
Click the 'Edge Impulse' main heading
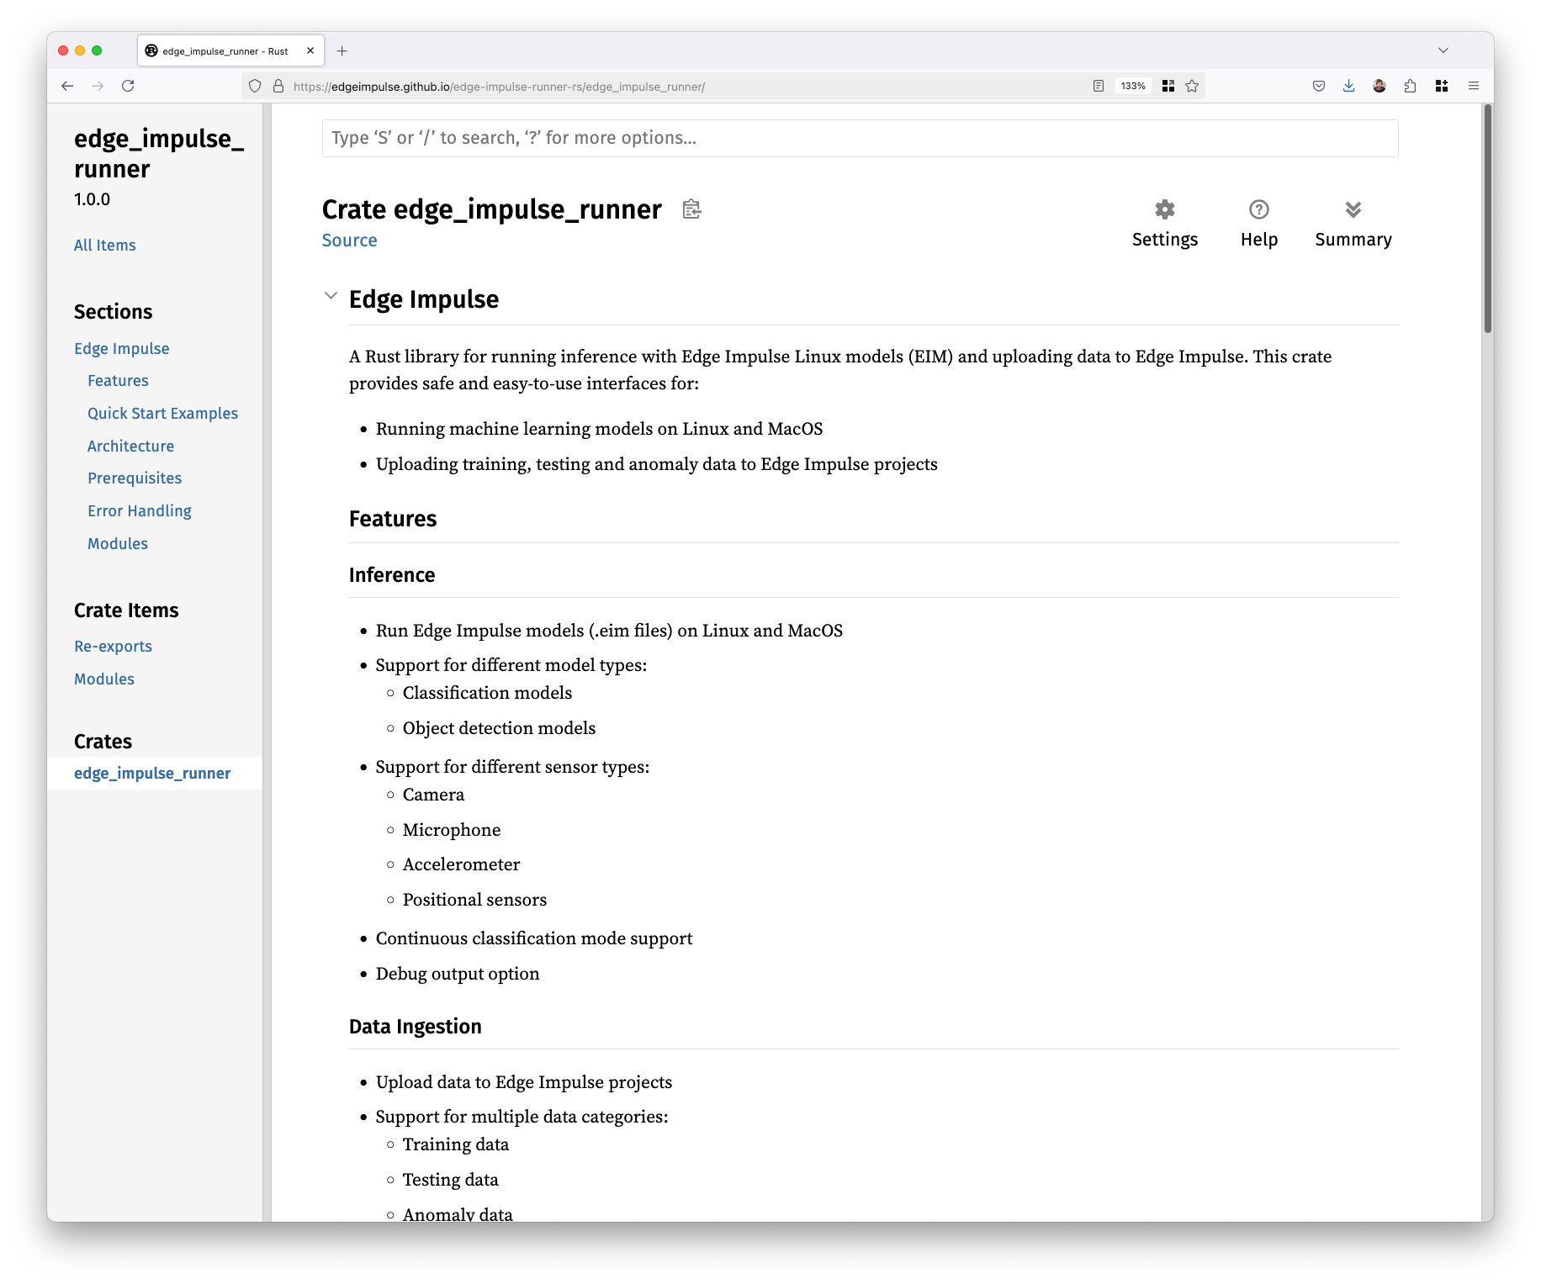pos(424,299)
